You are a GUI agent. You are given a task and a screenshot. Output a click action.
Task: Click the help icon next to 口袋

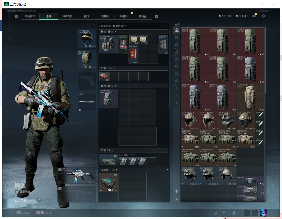pyautogui.click(x=114, y=68)
